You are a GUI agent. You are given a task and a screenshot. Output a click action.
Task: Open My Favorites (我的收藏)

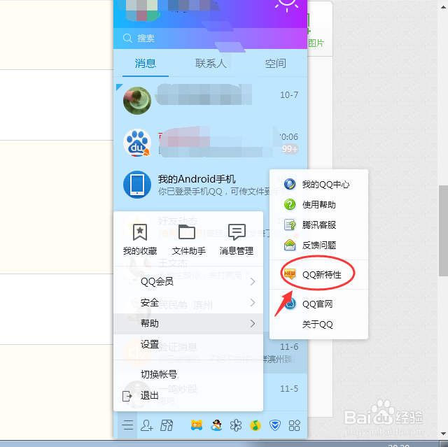(140, 239)
